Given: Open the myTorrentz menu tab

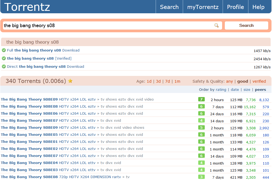Looking at the screenshot, I should 203,7.
